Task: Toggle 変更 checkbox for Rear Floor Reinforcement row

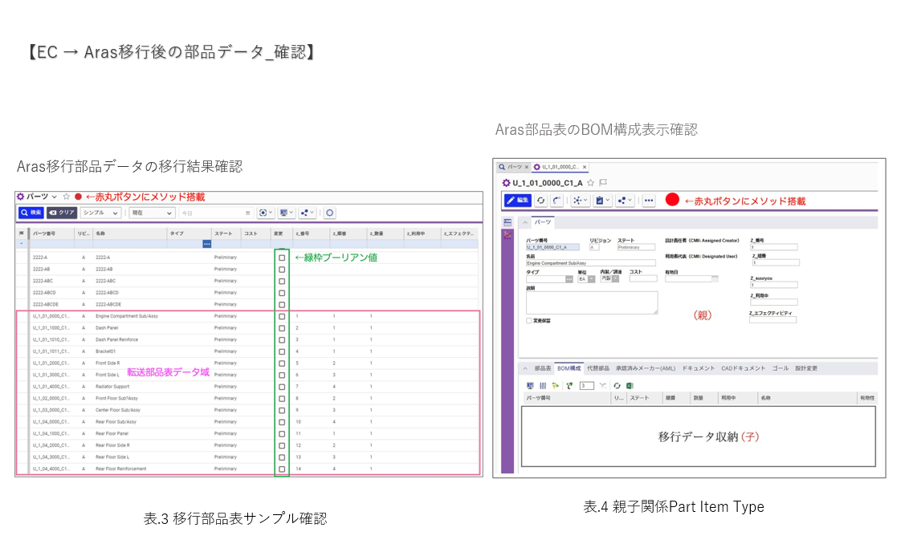Action: point(282,469)
